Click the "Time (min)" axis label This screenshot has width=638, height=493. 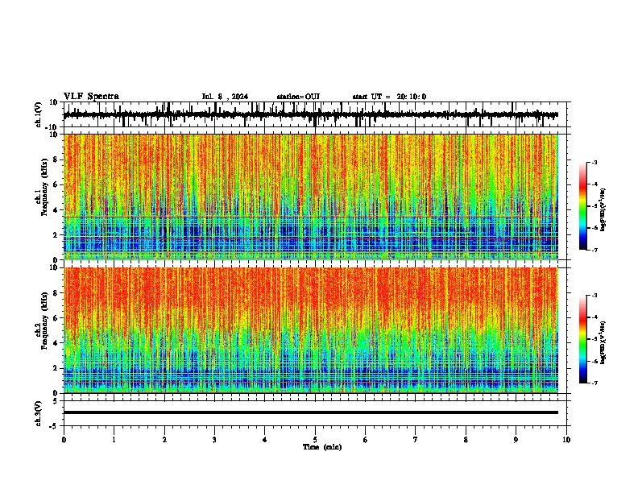(x=322, y=447)
